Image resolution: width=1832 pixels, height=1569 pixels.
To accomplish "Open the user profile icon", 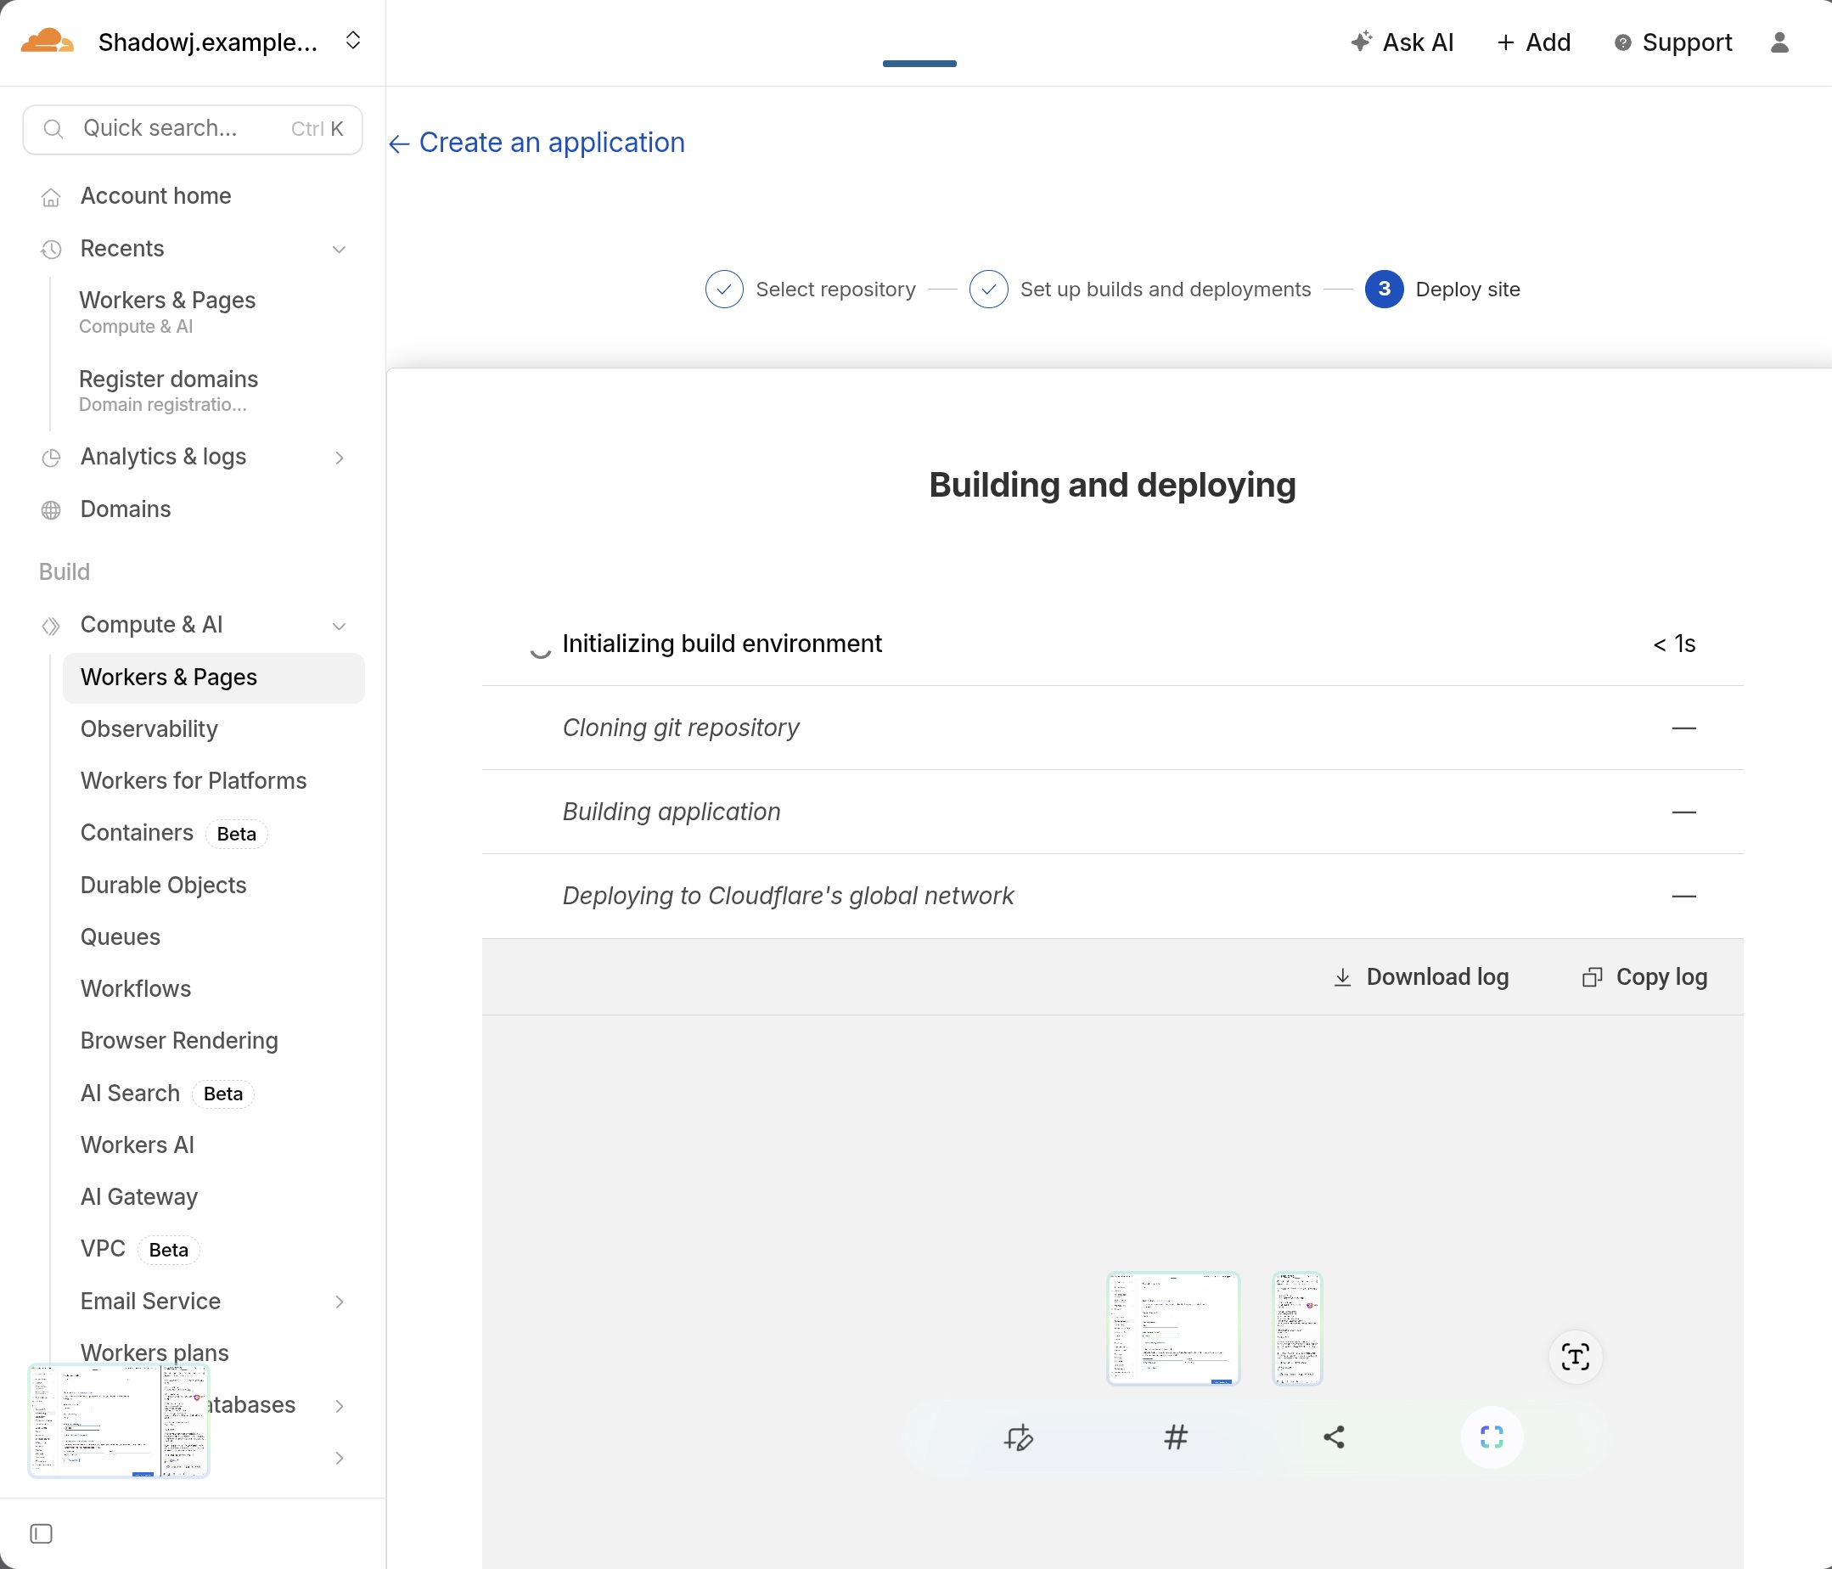I will coord(1779,42).
